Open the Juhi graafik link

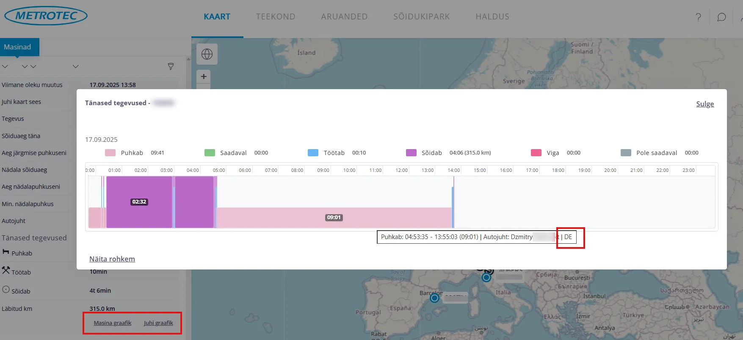tap(158, 323)
